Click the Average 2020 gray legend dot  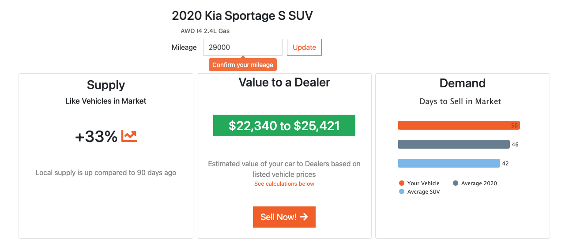[x=456, y=183]
